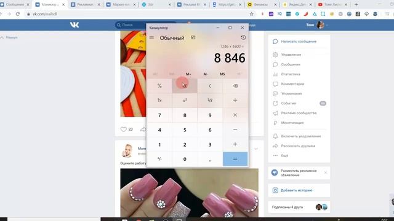This screenshot has height=221, width=394.
Task: Reload the page in the browser
Action: [18, 14]
